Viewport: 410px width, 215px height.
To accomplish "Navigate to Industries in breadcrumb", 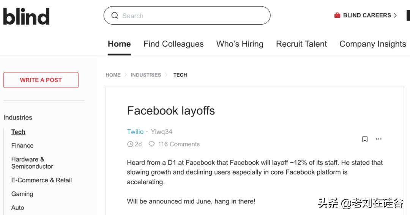I will tap(146, 75).
